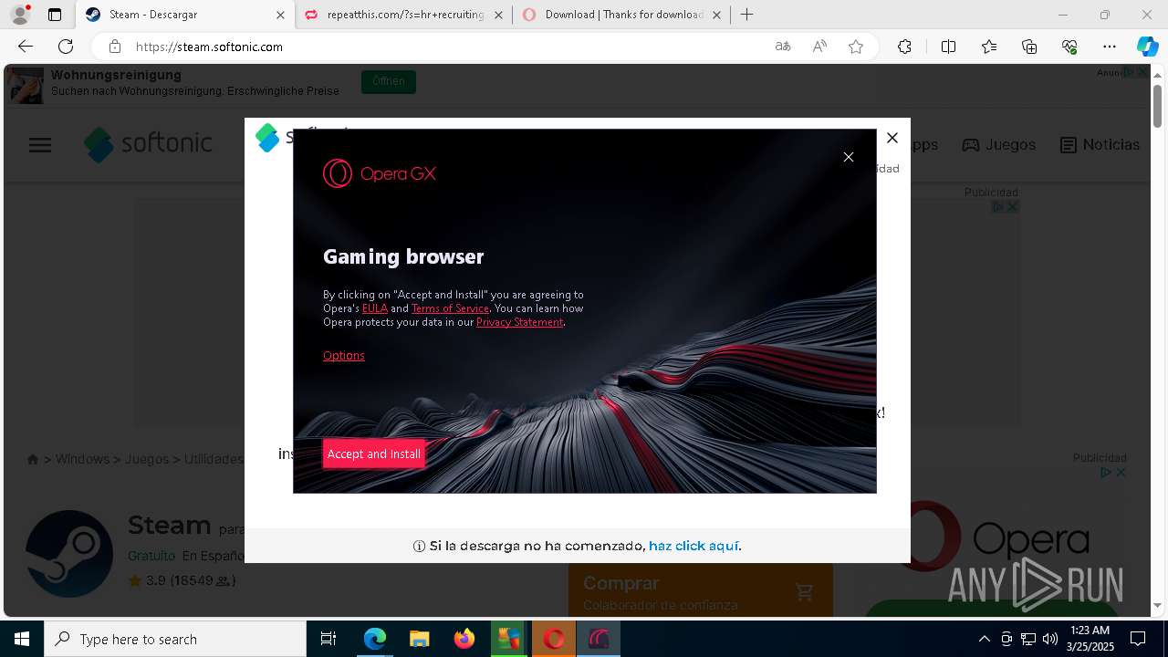Open the Options link in Opera GX installer

click(344, 356)
